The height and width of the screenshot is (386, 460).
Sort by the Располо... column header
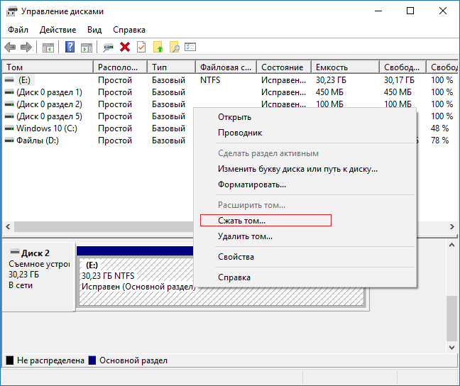(x=120, y=67)
